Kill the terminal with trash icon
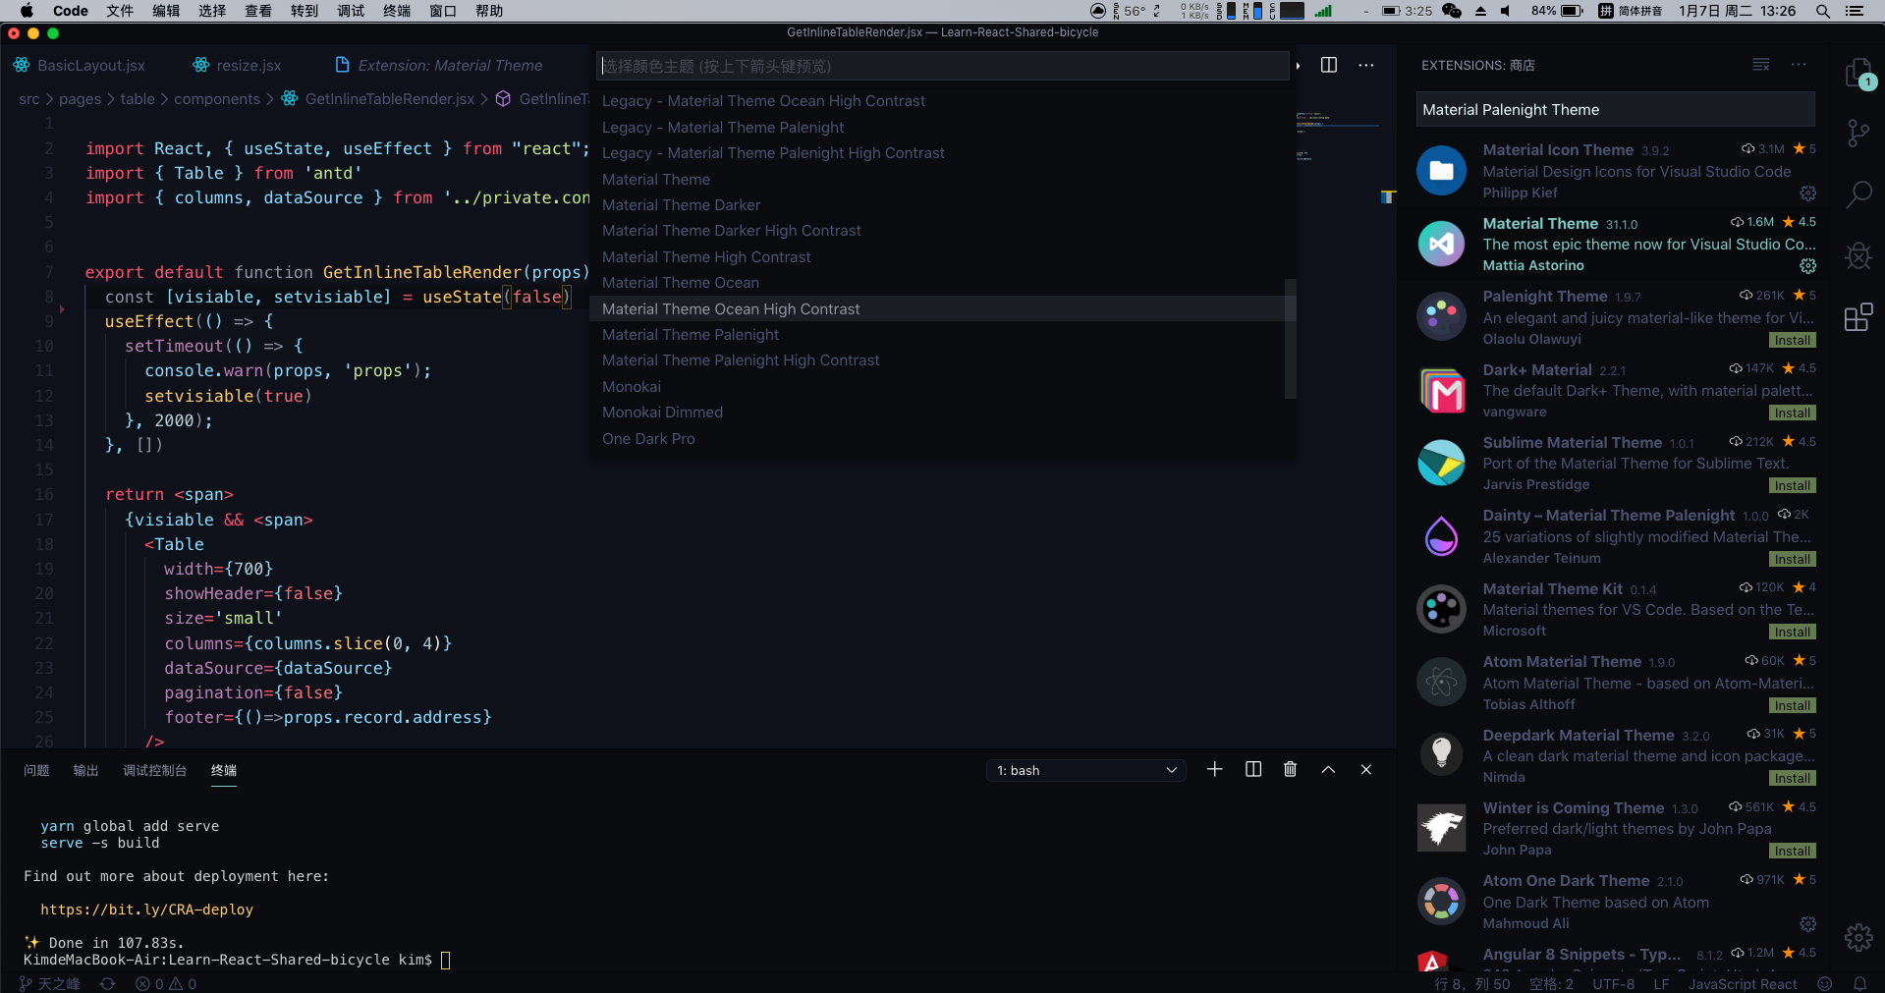Viewport: 1885px width, 993px height. [1291, 770]
